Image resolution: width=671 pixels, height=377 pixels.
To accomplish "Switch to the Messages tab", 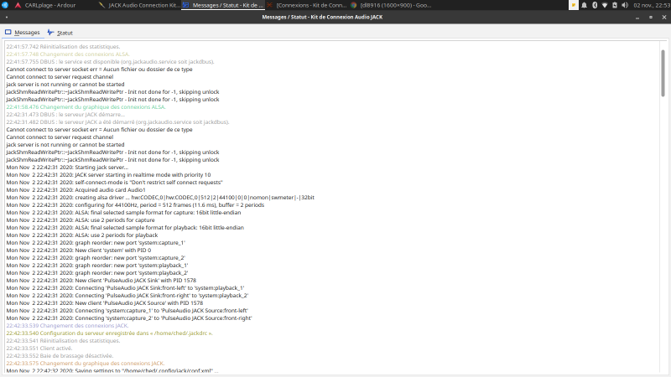I will tap(23, 33).
